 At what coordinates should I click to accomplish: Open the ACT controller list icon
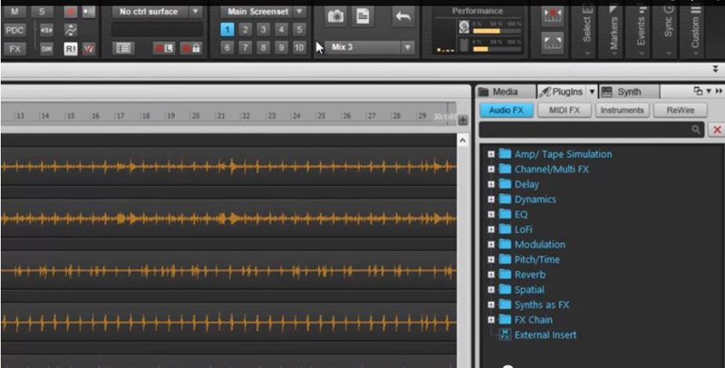[123, 48]
